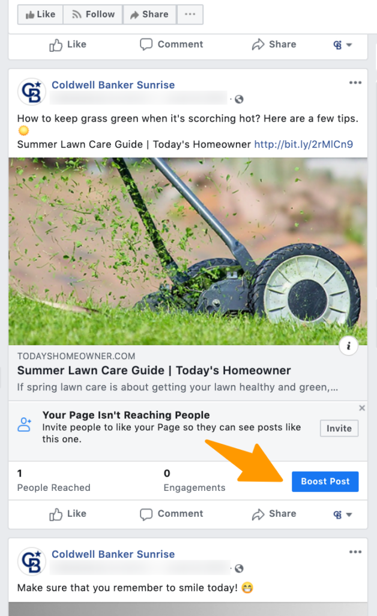Click the Coldwell Banker logo on the smile post
The image size is (377, 616).
[x=32, y=561]
